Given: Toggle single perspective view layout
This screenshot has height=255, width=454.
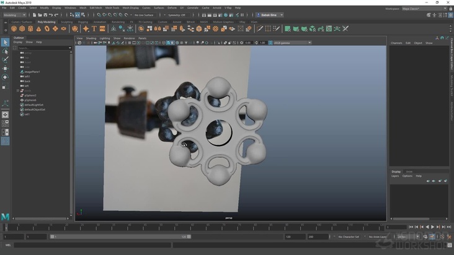Looking at the screenshot, I should tap(5, 115).
